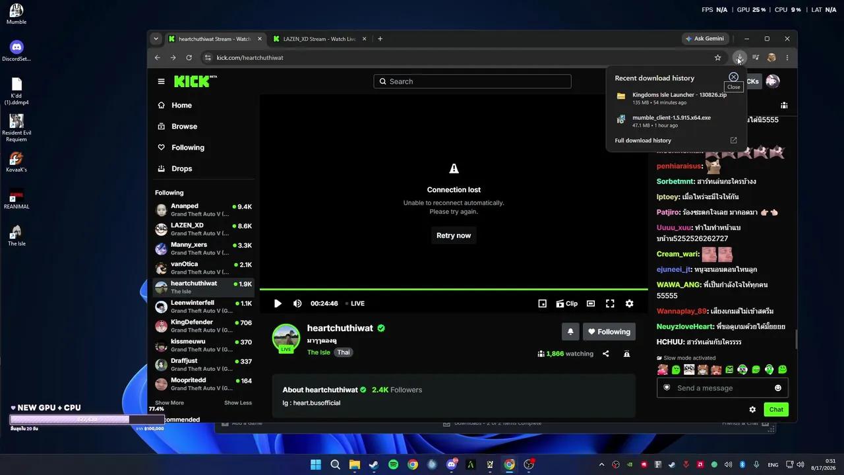The image size is (844, 475).
Task: Close the Recent download history popup
Action: 733,77
